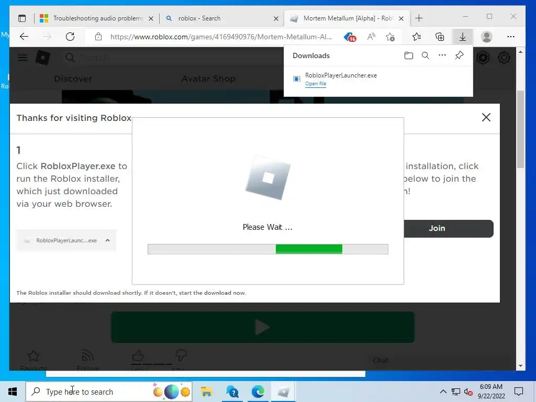Open the Get Help taskbar app
This screenshot has width=536, height=402.
pyautogui.click(x=232, y=392)
